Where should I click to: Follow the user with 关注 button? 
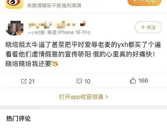pyautogui.click(x=148, y=27)
